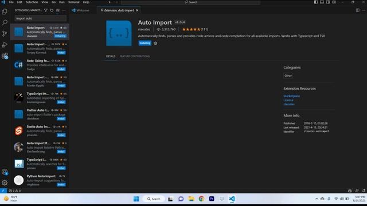Go back with the navigation arrow
This screenshot has width=367, height=206.
110,2
